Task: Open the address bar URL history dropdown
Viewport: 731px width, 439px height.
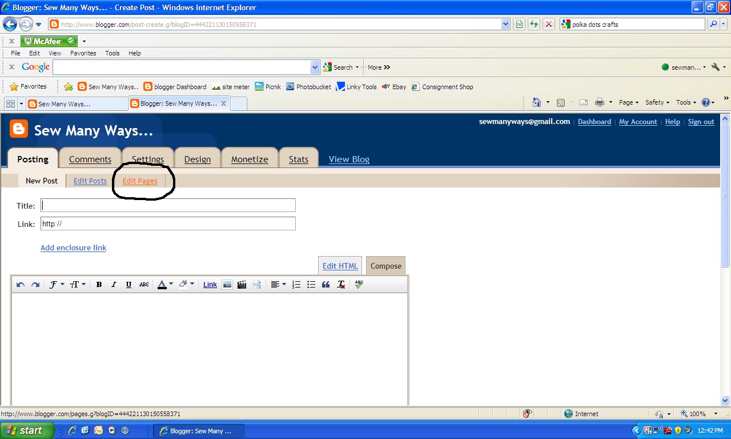Action: 505,24
